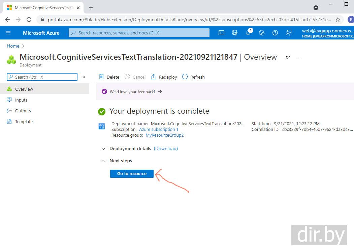Open the ellipsis more options menu
Image resolution: width=354 pixels, height=250 pixels.
click(298, 57)
